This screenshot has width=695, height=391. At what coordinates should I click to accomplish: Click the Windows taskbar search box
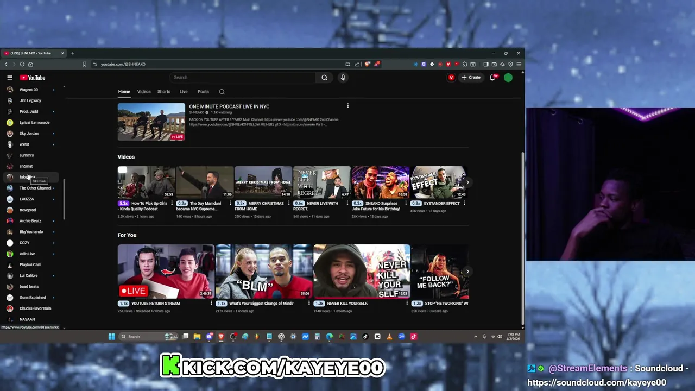(149, 337)
